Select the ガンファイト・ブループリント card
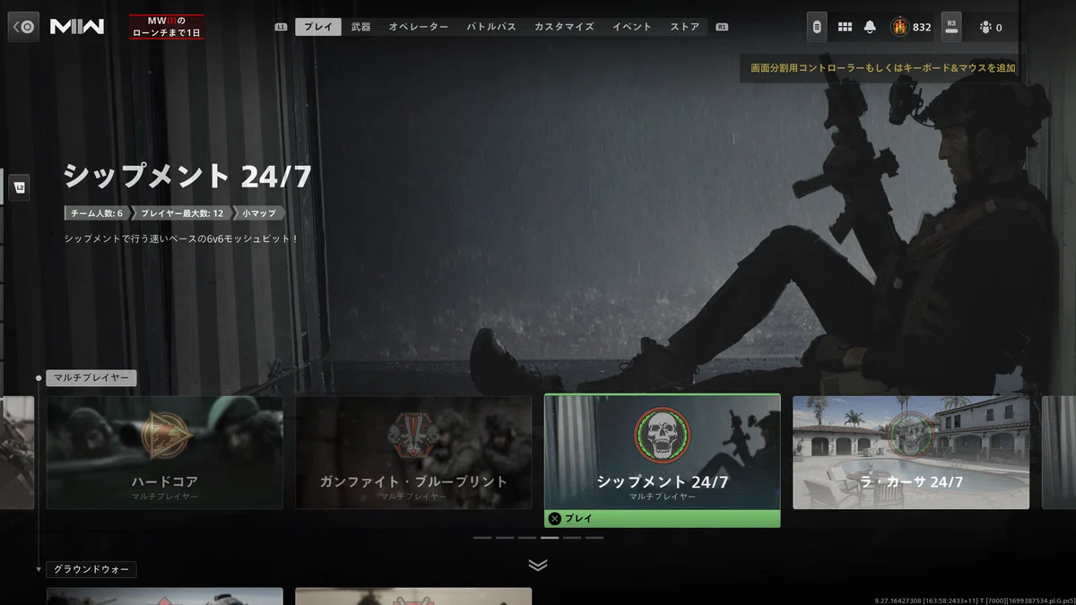Viewport: 1076px width, 605px height. coord(413,453)
